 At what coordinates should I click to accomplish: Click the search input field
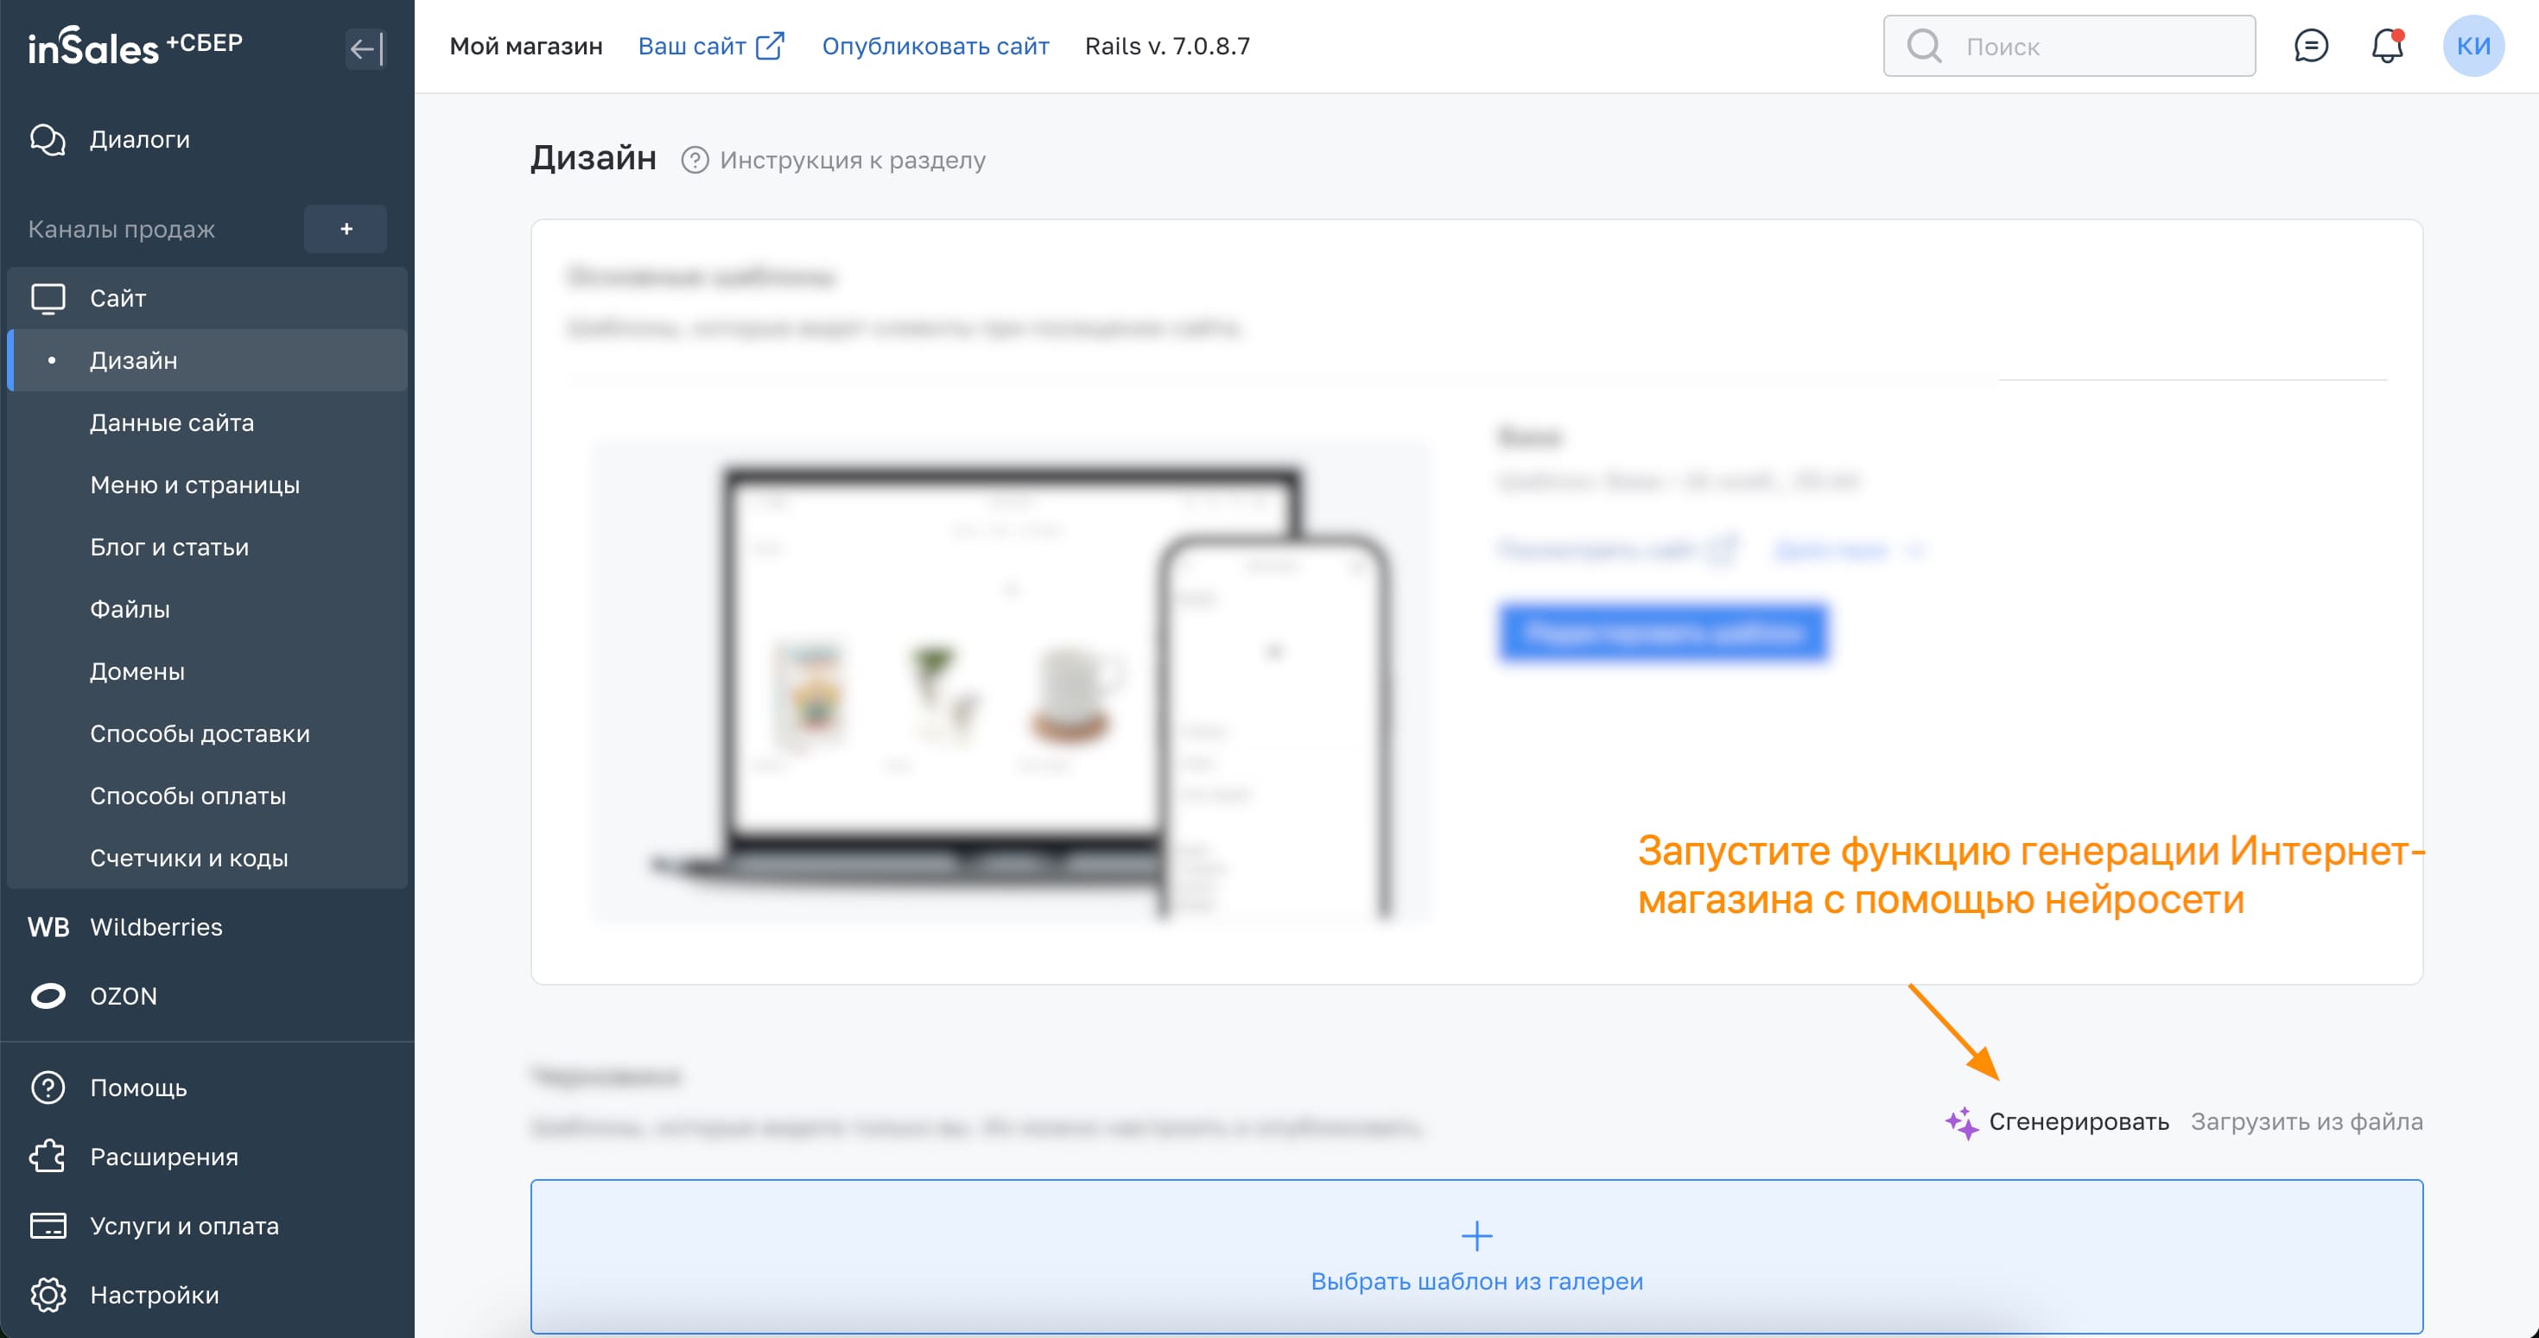pos(2099,47)
